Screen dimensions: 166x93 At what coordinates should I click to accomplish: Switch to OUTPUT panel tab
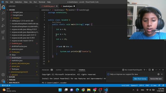(x=59, y=70)
